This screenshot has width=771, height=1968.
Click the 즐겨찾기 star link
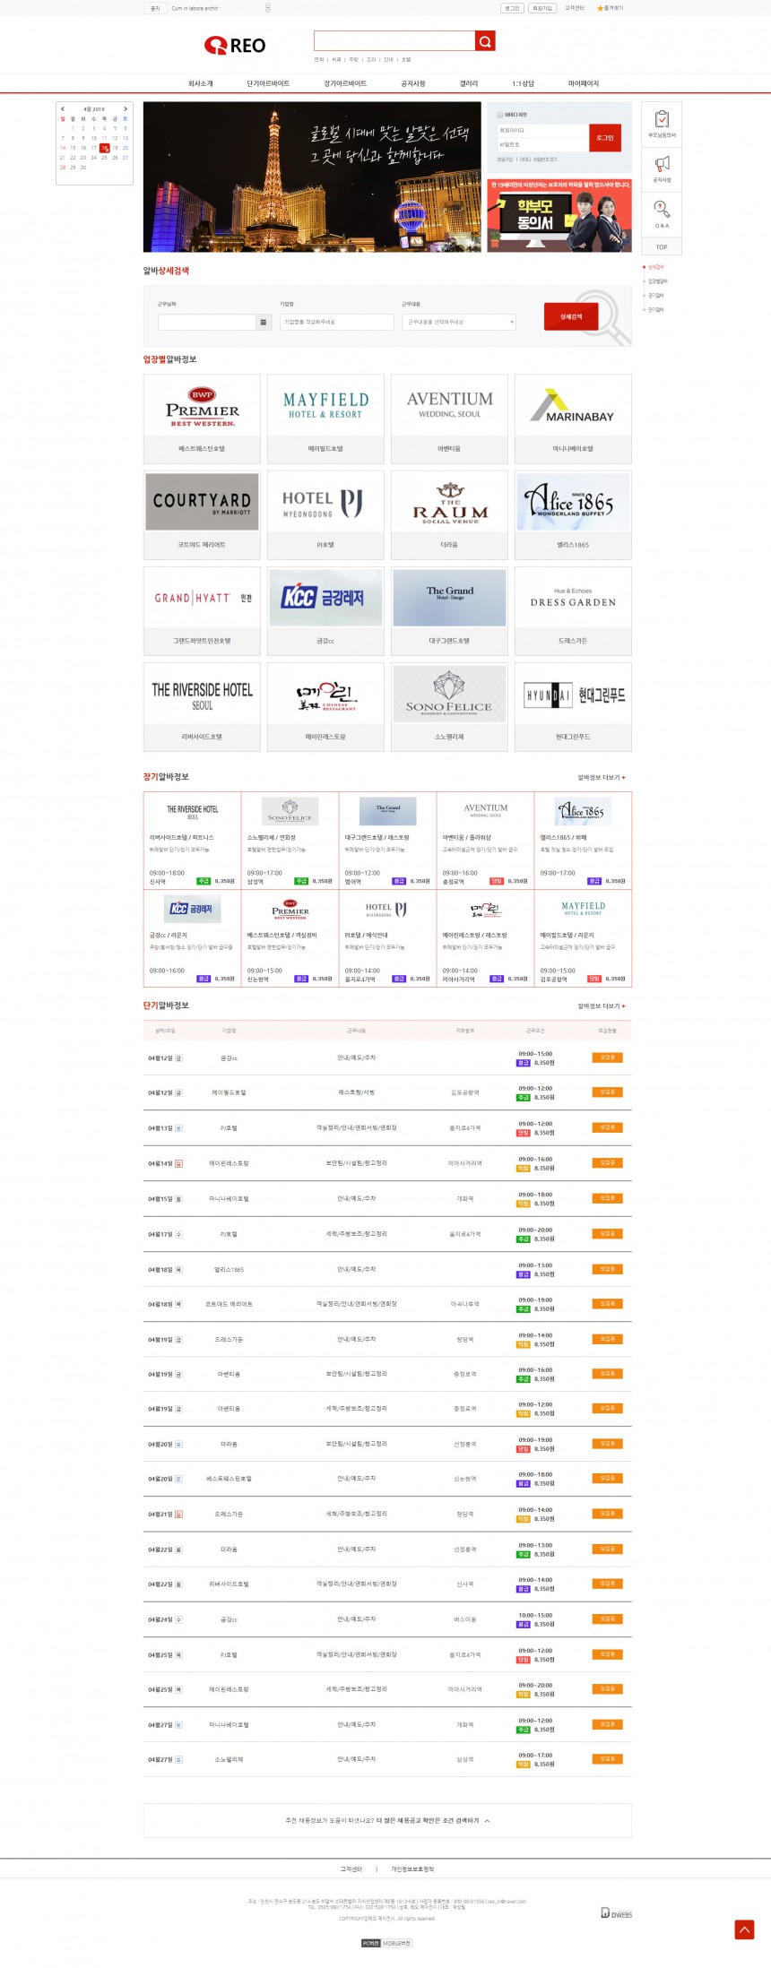point(611,8)
